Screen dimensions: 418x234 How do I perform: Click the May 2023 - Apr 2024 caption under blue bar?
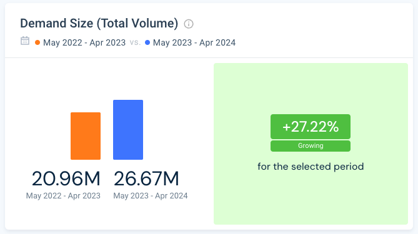pos(151,196)
